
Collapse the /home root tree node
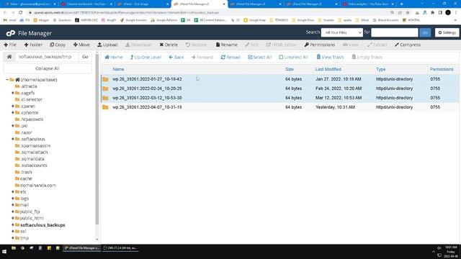point(7,80)
